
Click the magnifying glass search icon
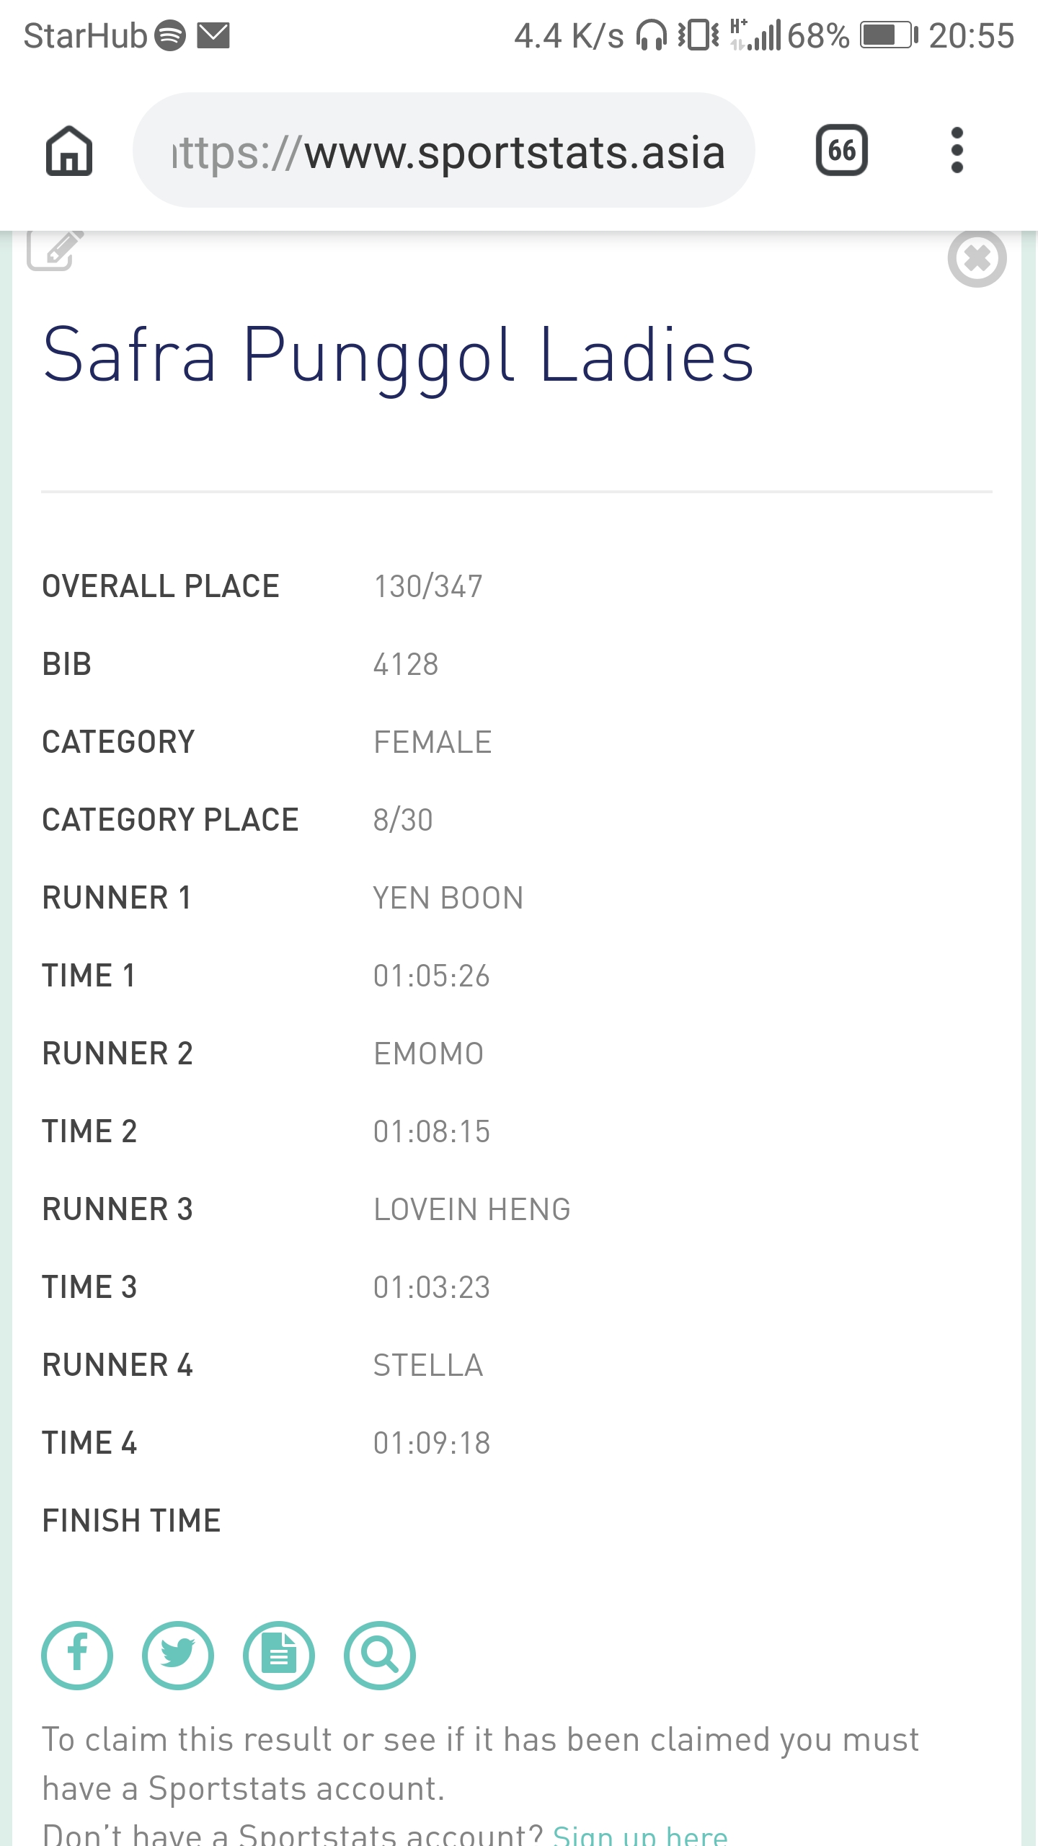[380, 1655]
